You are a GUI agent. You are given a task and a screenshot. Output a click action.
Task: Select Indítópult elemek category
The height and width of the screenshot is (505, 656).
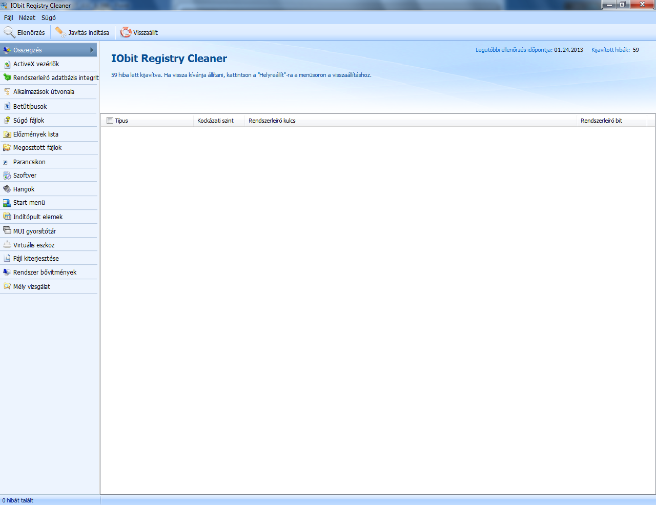[x=49, y=217]
